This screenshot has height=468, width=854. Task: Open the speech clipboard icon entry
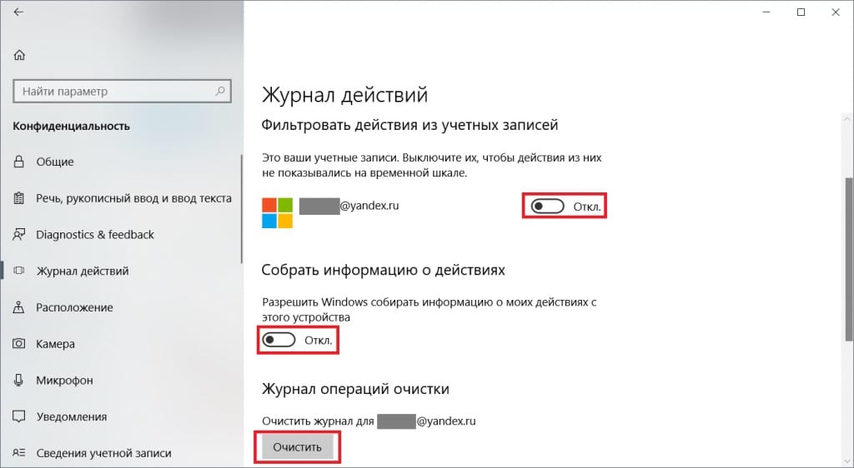coord(19,198)
